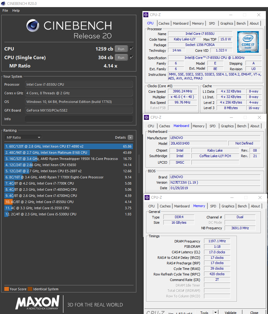Click the CPU-Z logo in the bottom window
268x314 pixels.
tap(155, 312)
